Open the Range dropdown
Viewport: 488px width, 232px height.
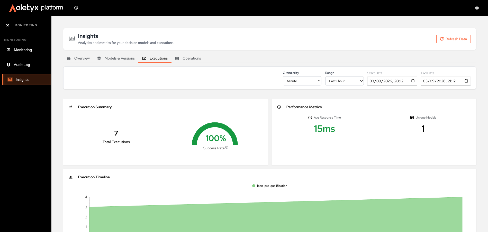coord(345,81)
